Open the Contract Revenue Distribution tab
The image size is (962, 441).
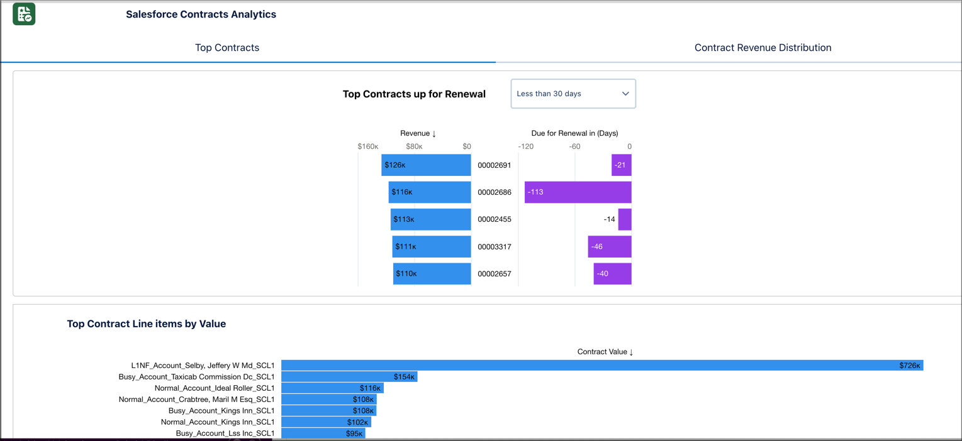pyautogui.click(x=763, y=48)
